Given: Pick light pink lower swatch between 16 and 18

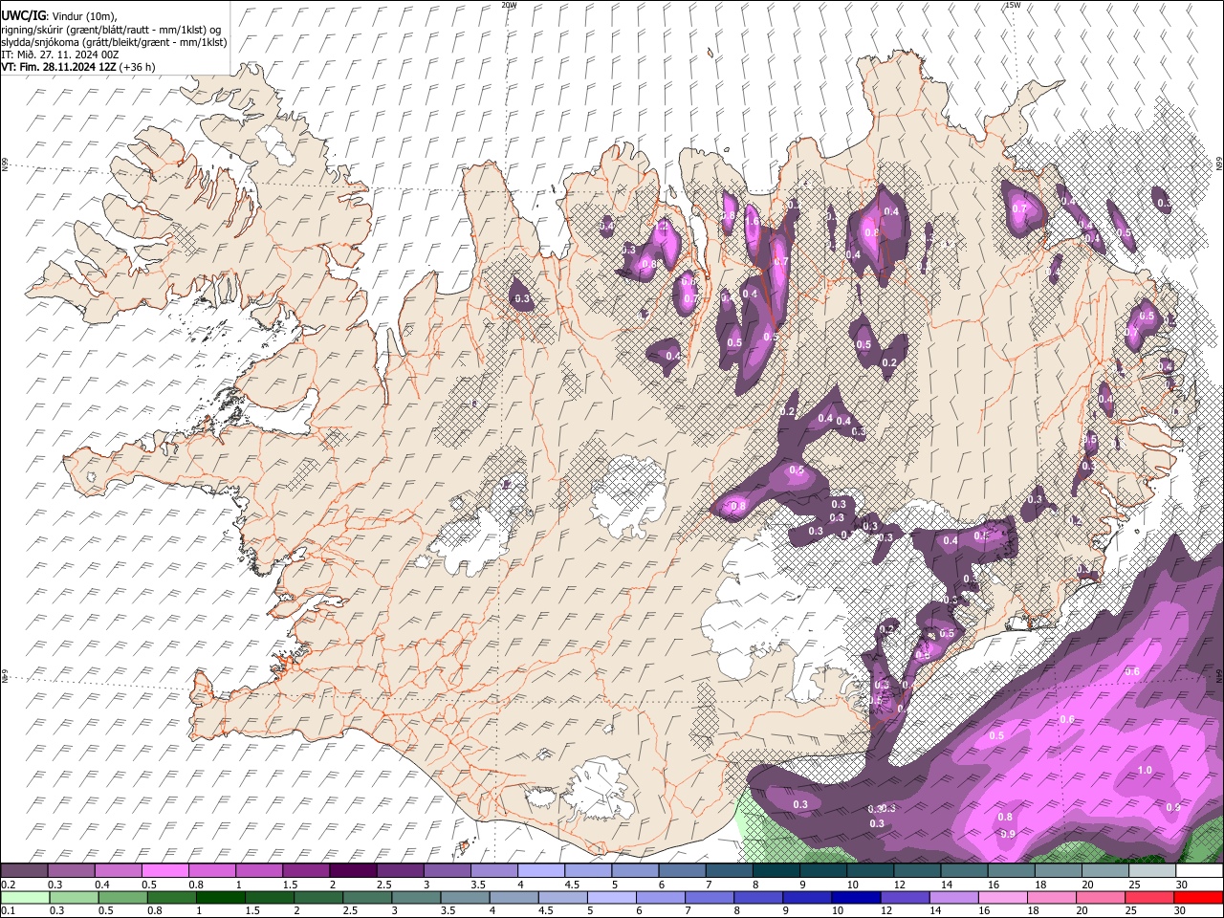Looking at the screenshot, I should pyautogui.click(x=1002, y=896).
